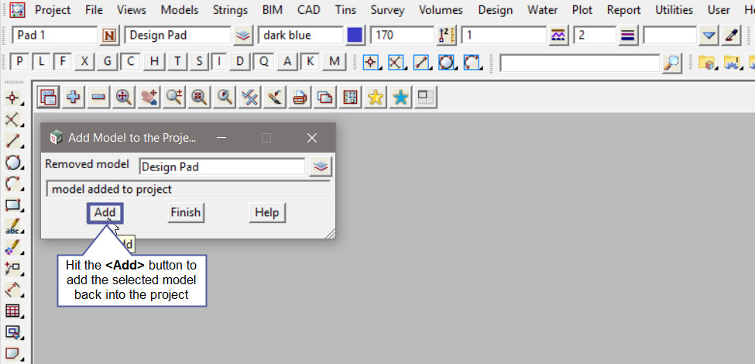The image size is (755, 364).
Task: Click the dark blue colour swatch
Action: [355, 36]
